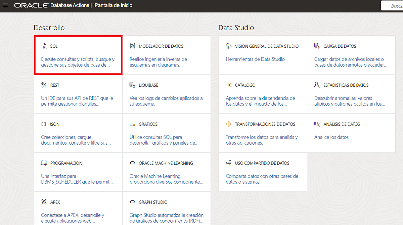
Task: Select the Oracle Machine Learning icon
Action: [133, 163]
